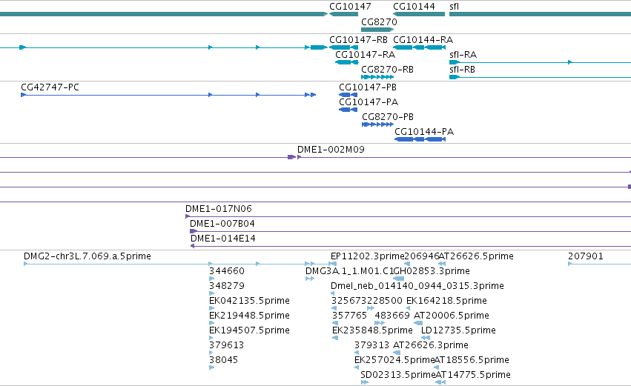Select EST SD02313.5prime label
This screenshot has height=386, width=631.
click(x=398, y=375)
